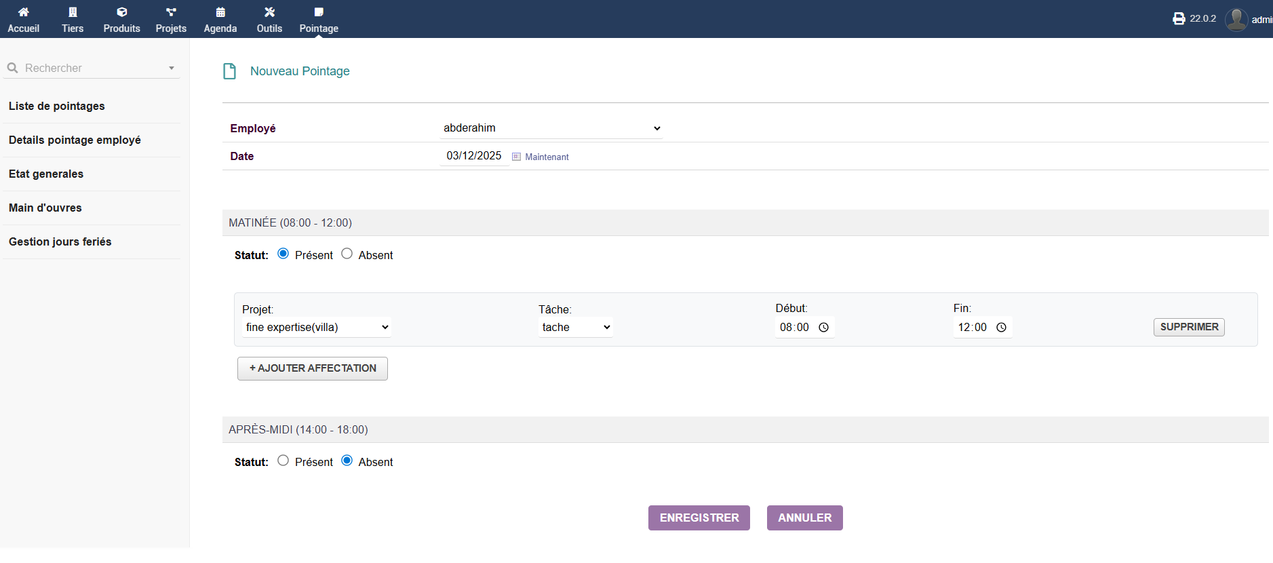Click the Fin time field 12:00

point(982,328)
